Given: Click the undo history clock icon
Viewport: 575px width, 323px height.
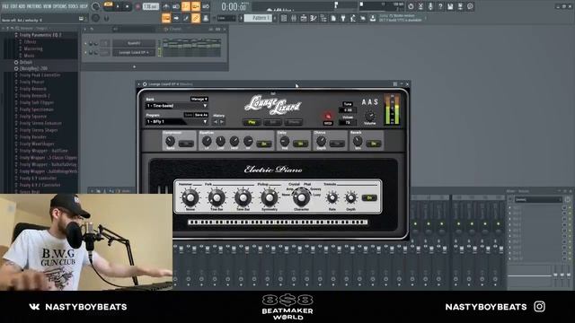Looking at the screenshot, I should point(411,6).
